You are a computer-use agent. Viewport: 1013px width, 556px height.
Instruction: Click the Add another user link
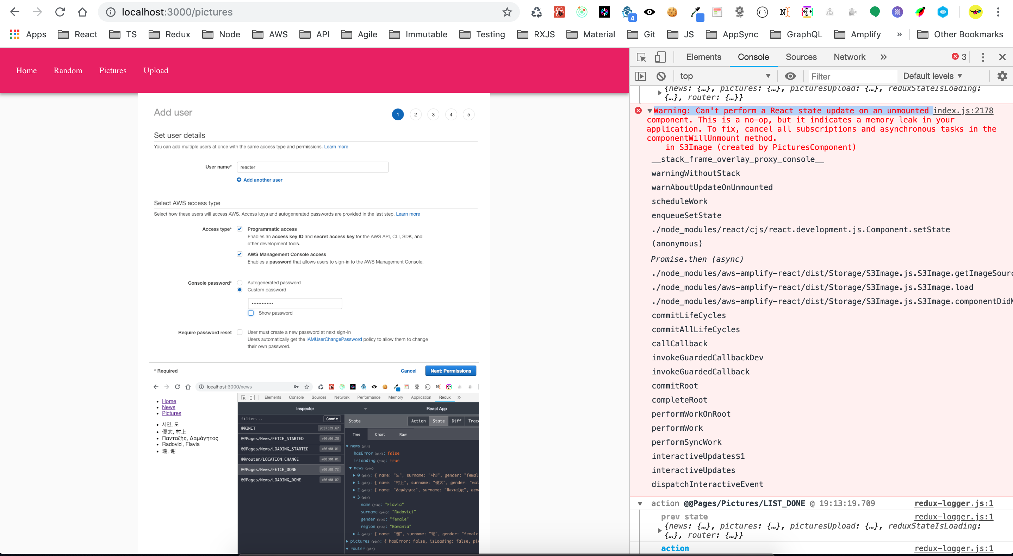coord(263,179)
